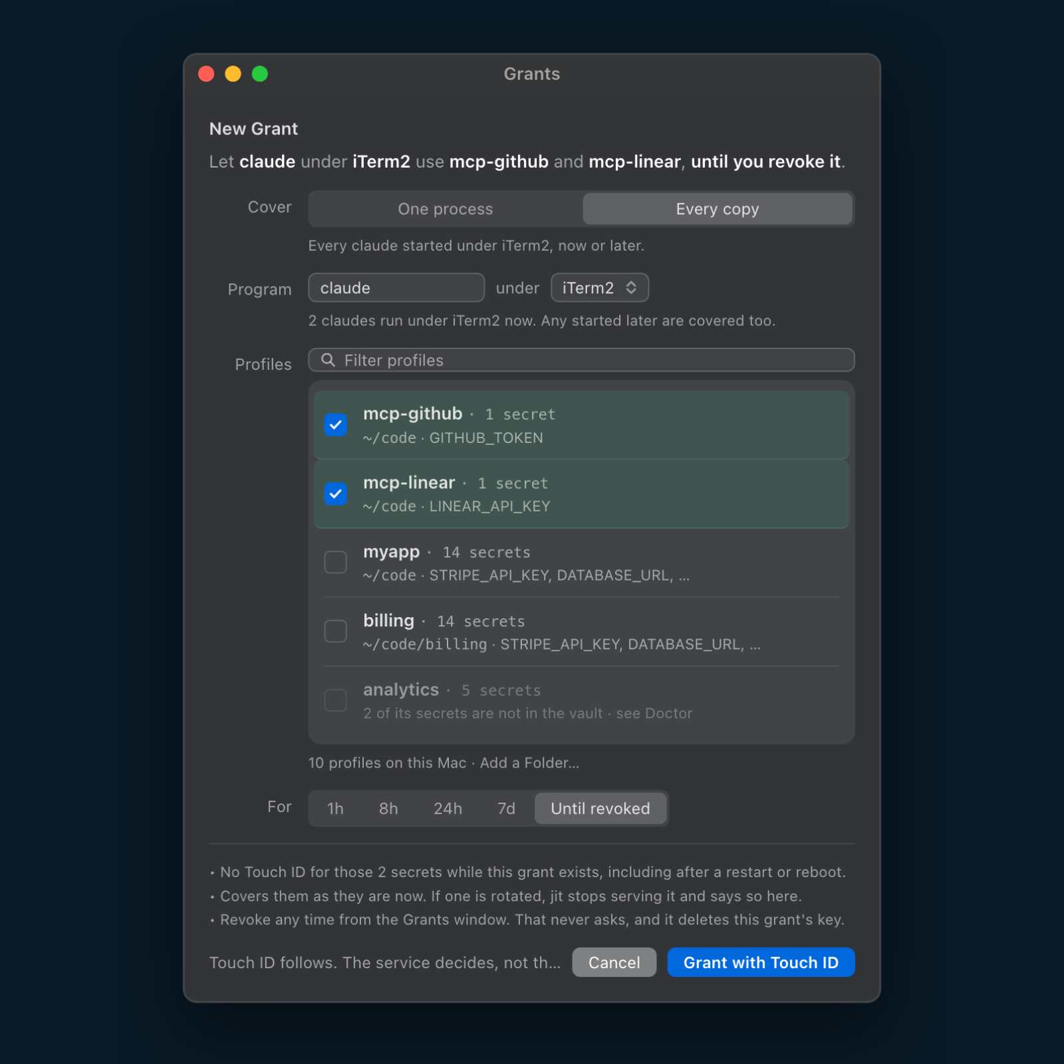Image resolution: width=1064 pixels, height=1064 pixels.
Task: Click the ~/code/billing path text
Action: point(425,644)
